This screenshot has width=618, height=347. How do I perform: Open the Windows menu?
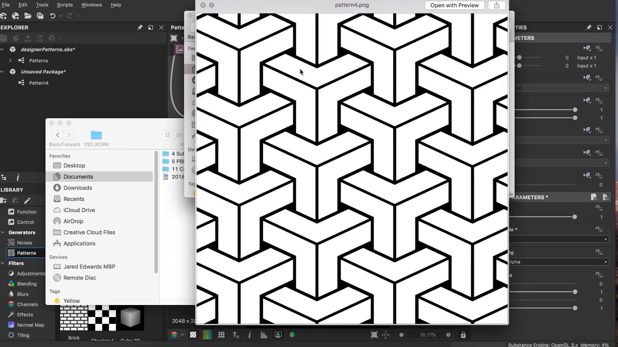[x=91, y=5]
